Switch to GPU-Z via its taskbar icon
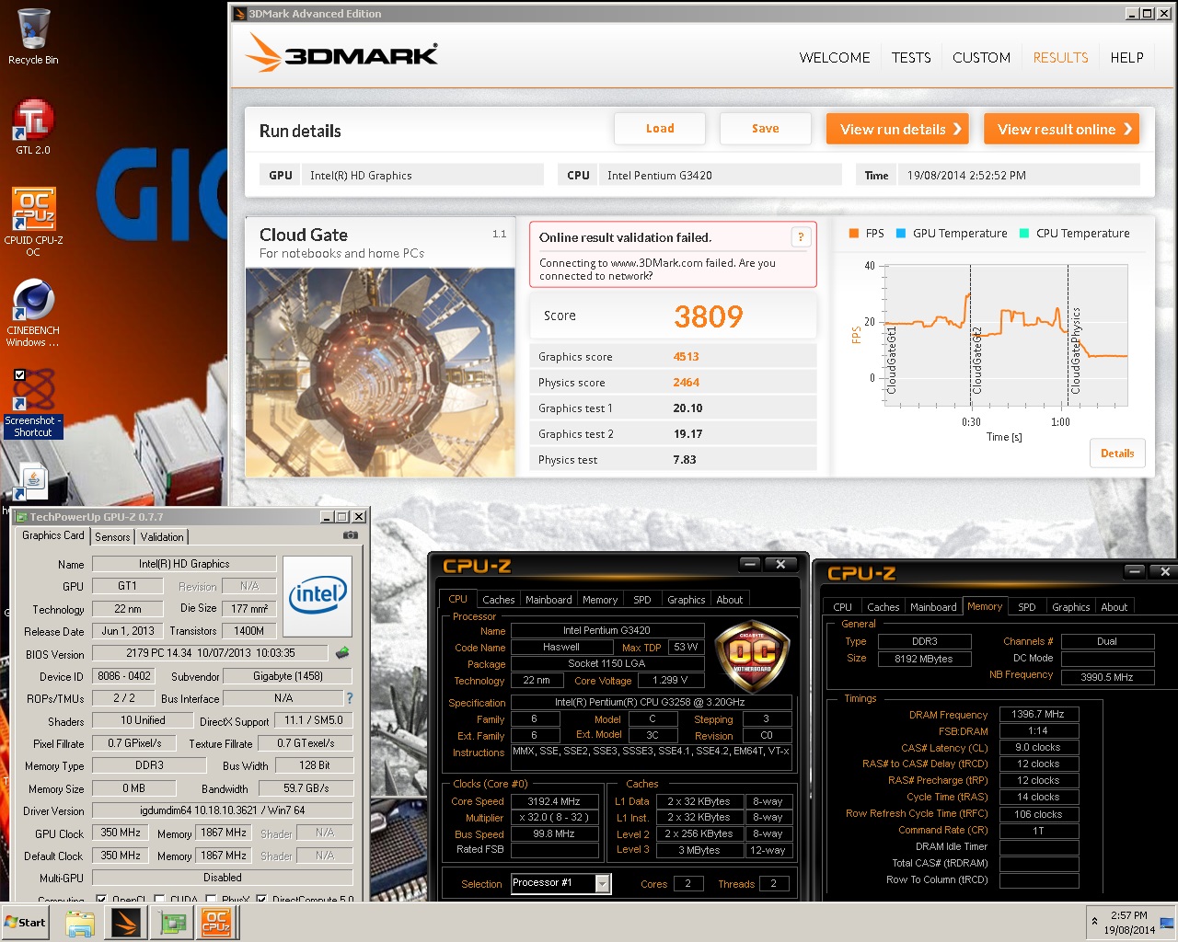Viewport: 1178px width, 942px height. [172, 923]
